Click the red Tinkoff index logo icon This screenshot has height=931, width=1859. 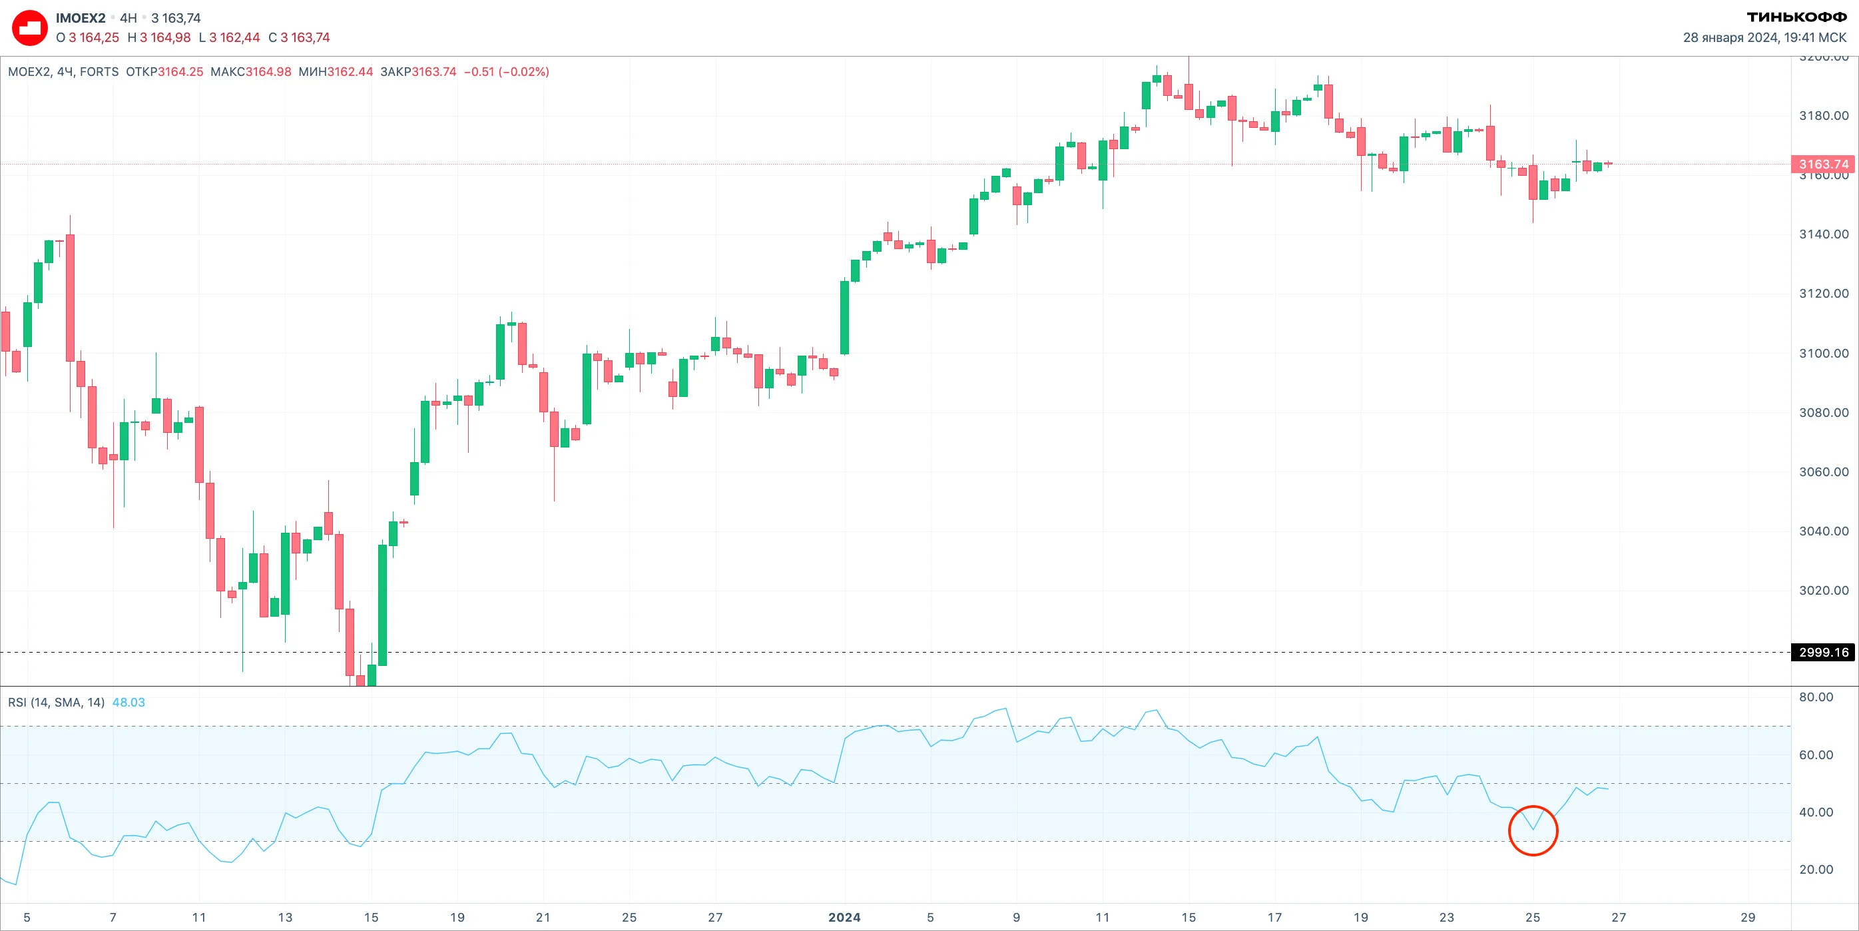coord(29,28)
